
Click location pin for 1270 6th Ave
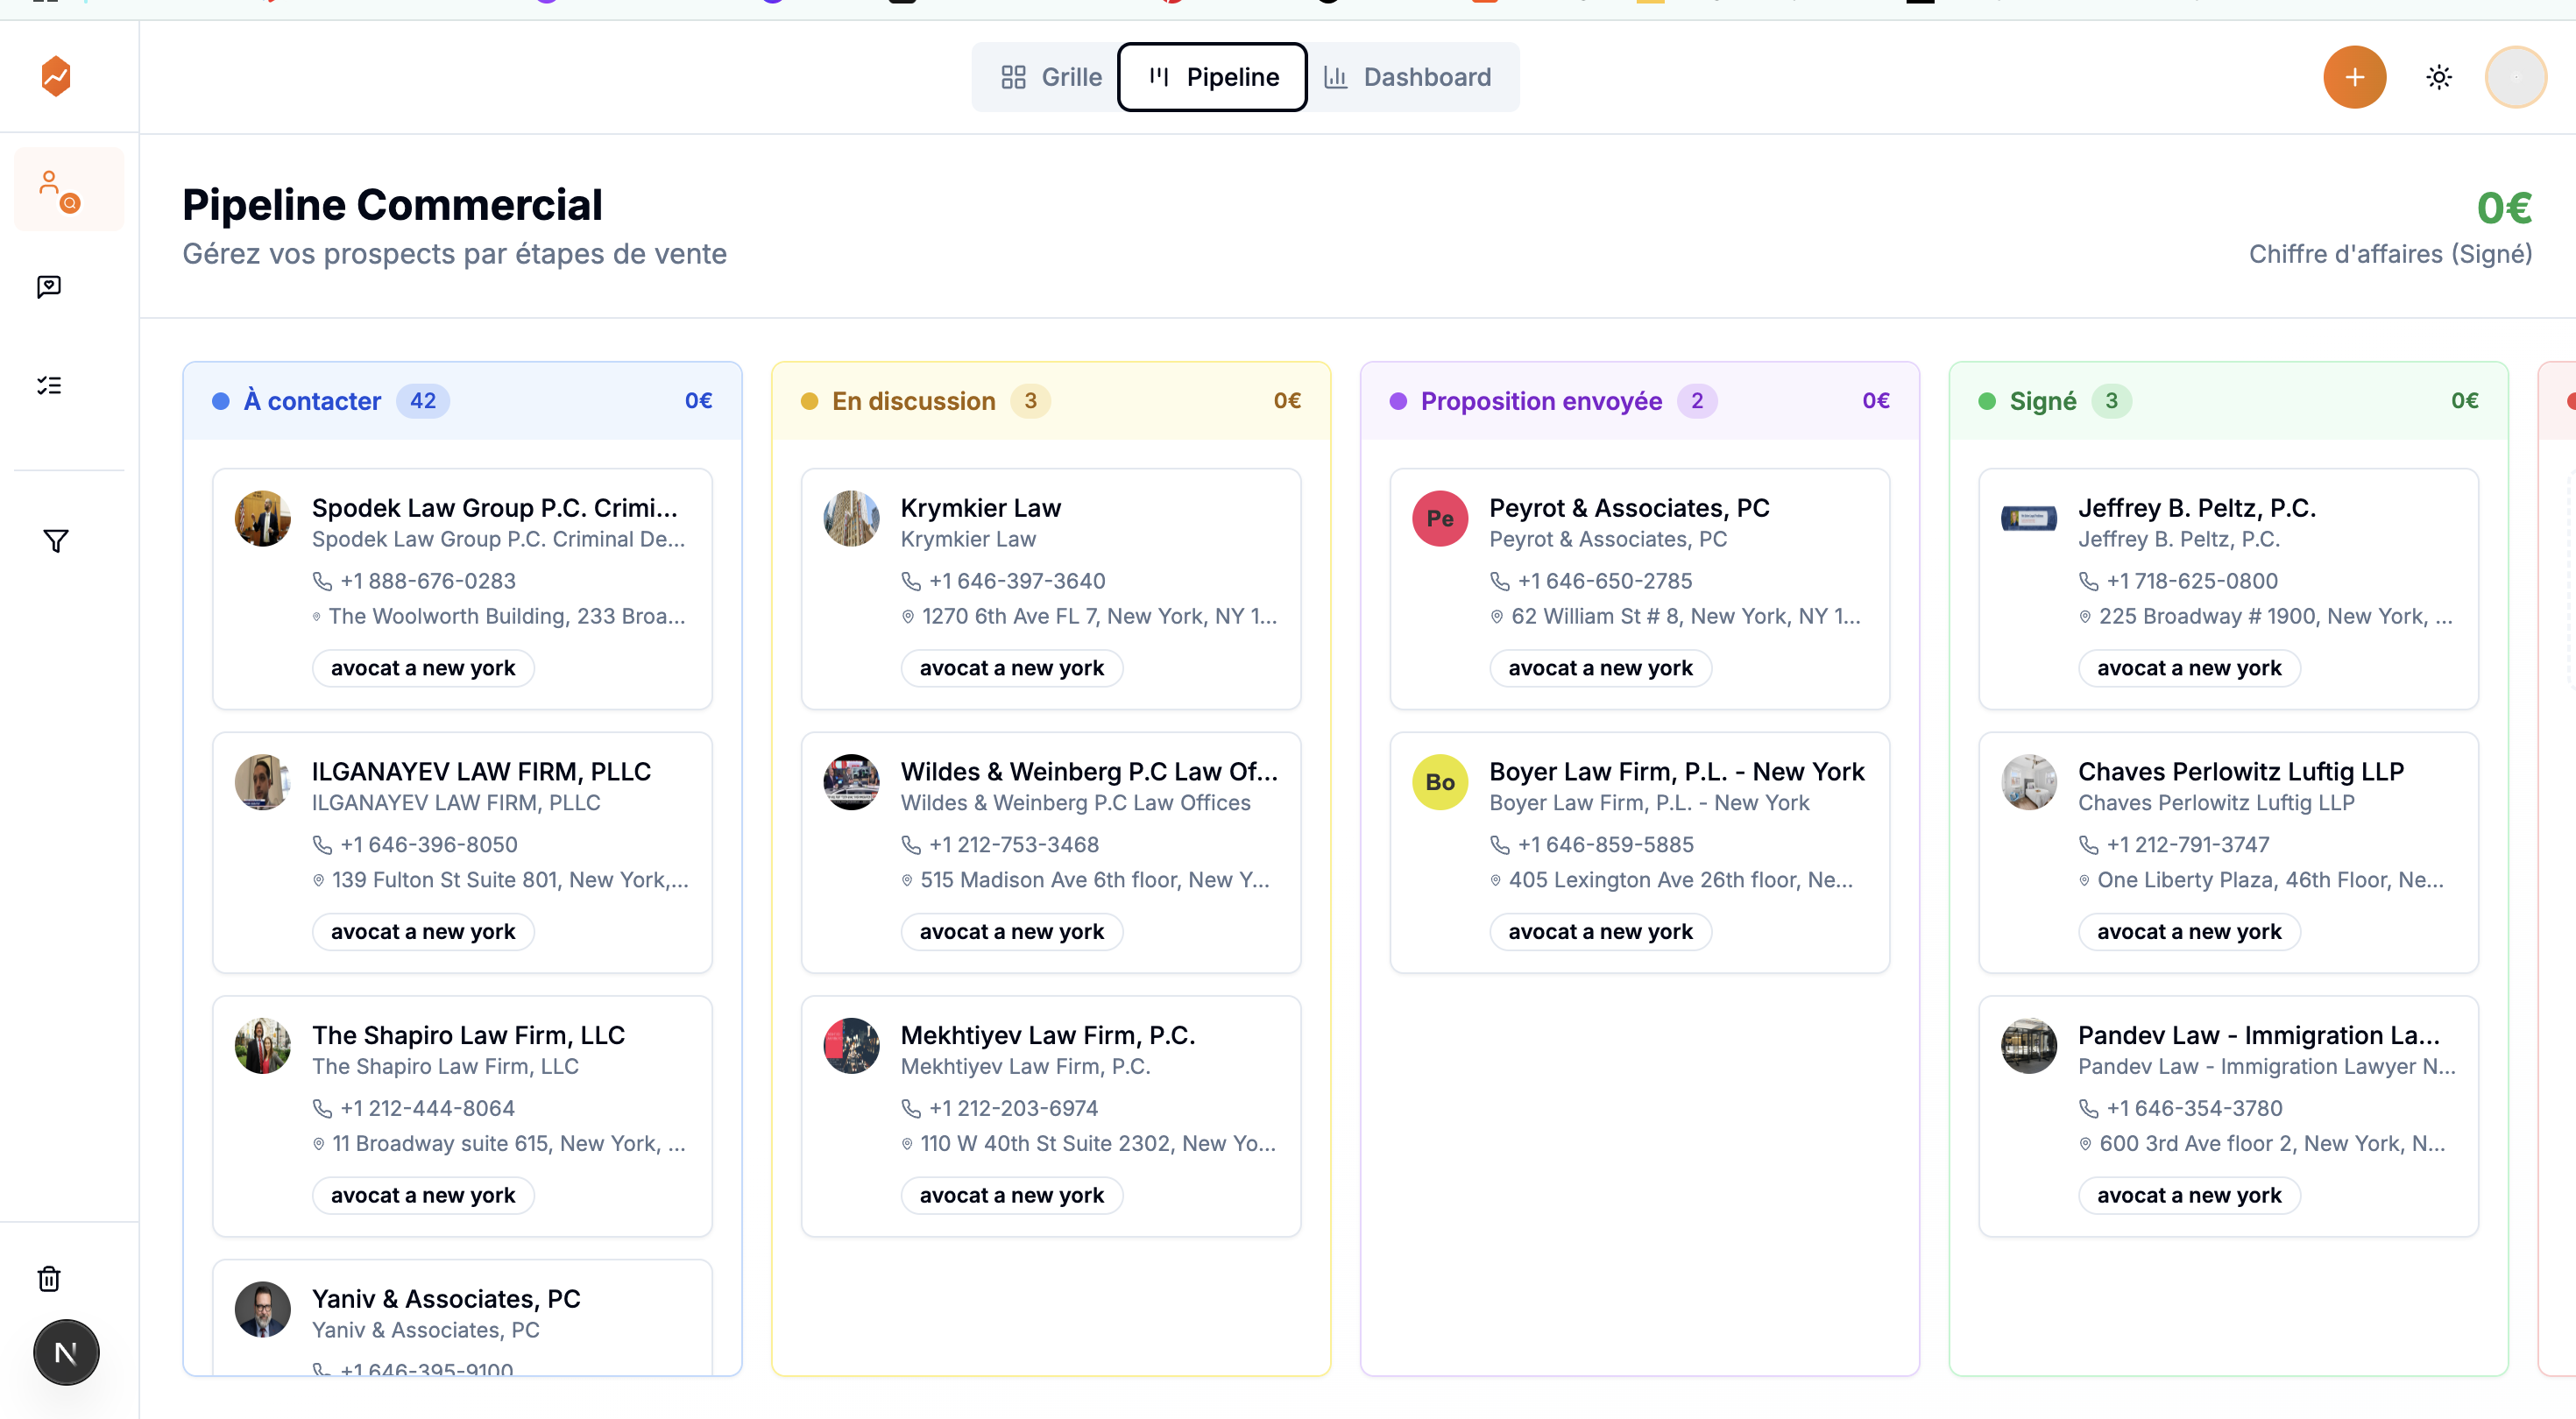point(908,617)
